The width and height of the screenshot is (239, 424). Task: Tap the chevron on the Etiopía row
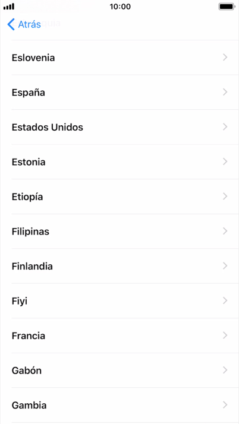coord(225,197)
